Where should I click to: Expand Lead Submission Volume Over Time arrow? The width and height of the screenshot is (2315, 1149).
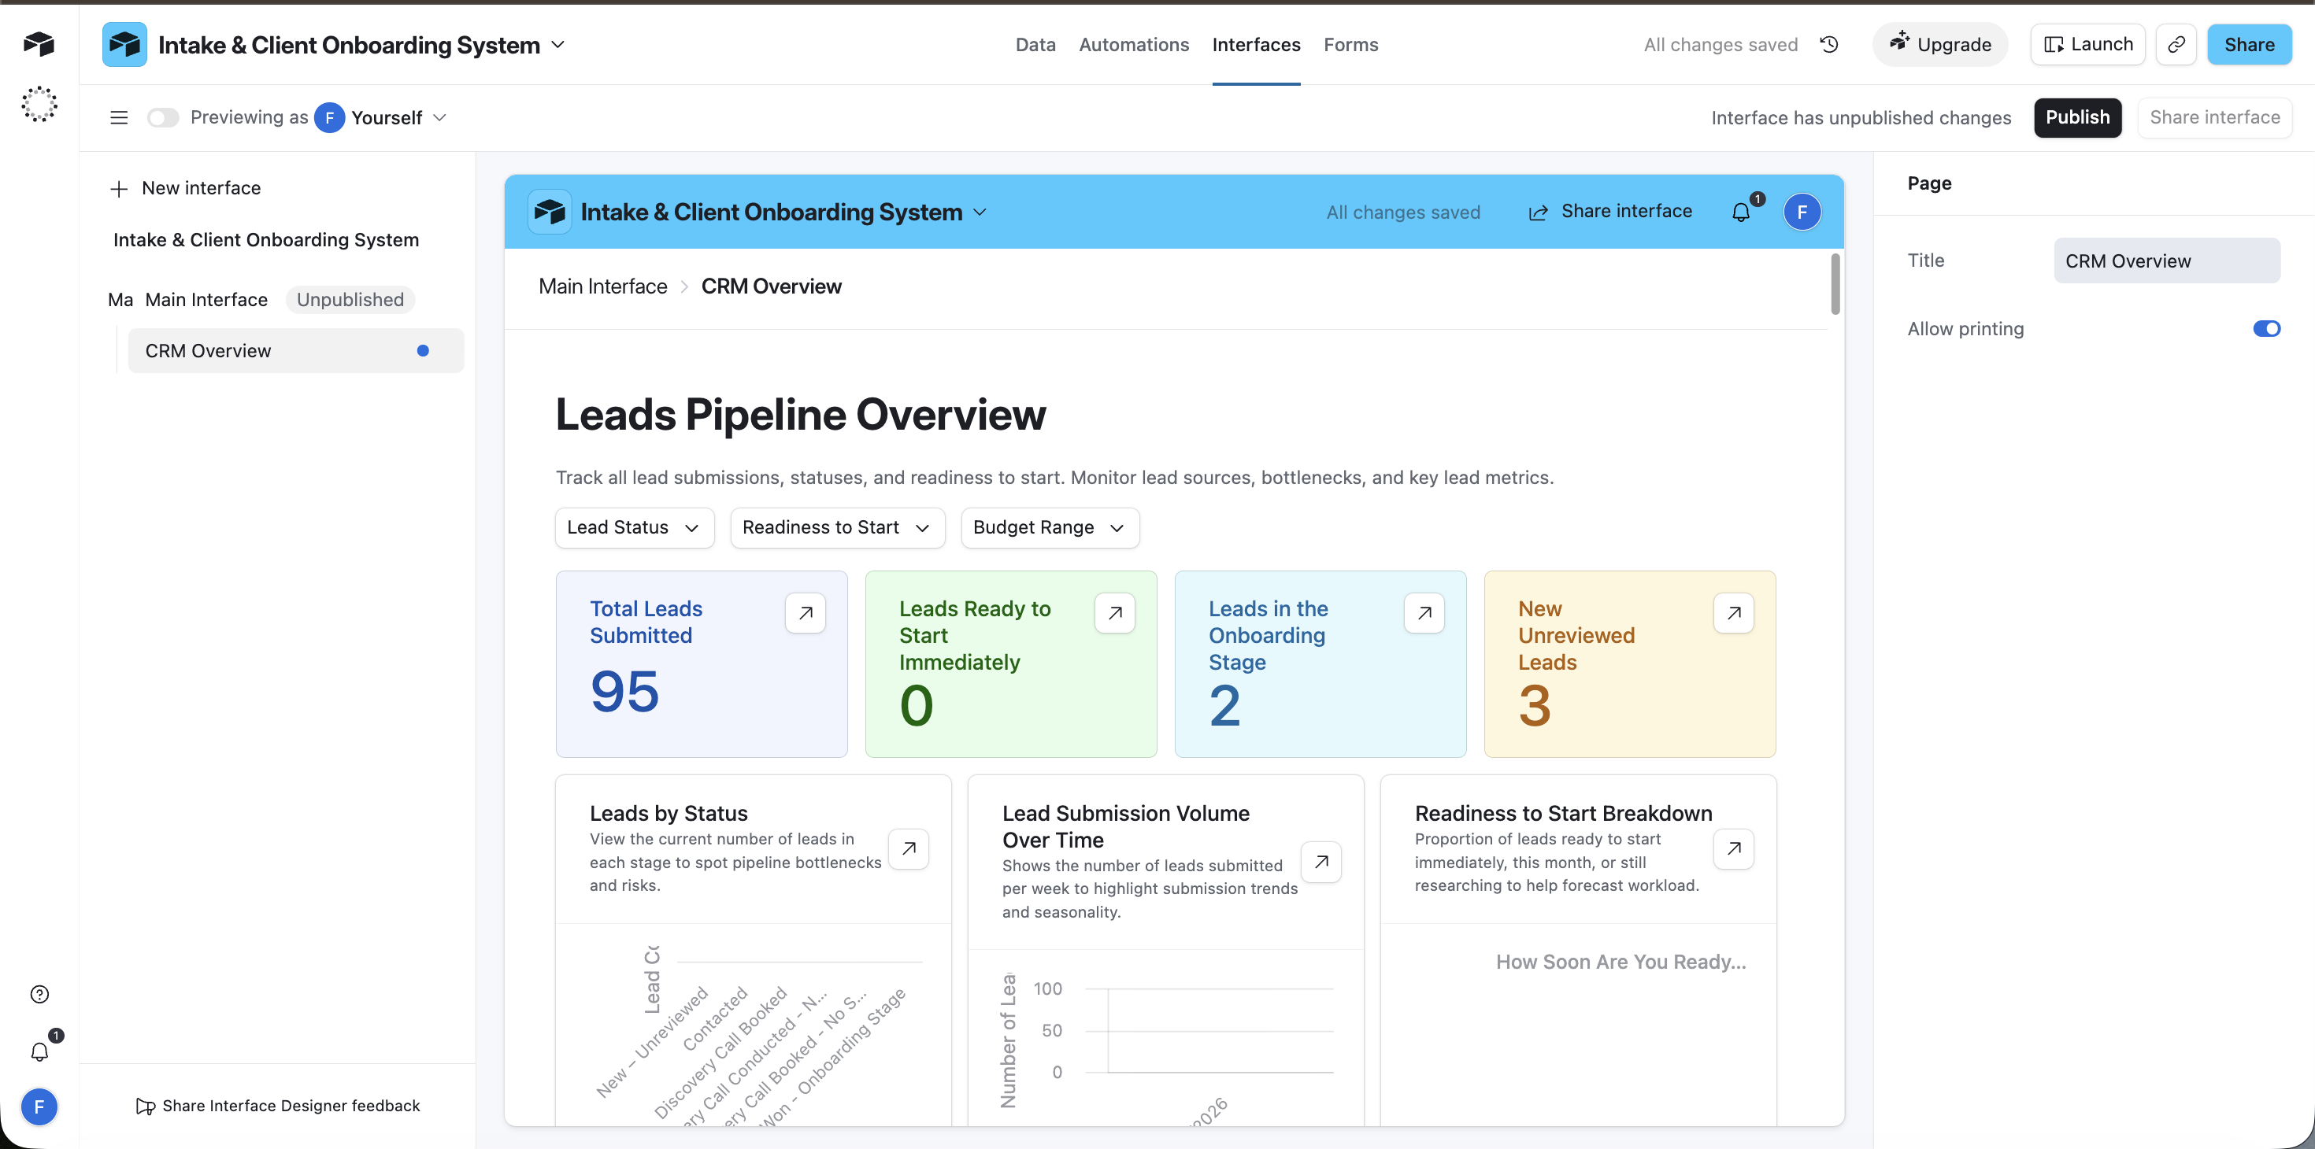[1321, 862]
